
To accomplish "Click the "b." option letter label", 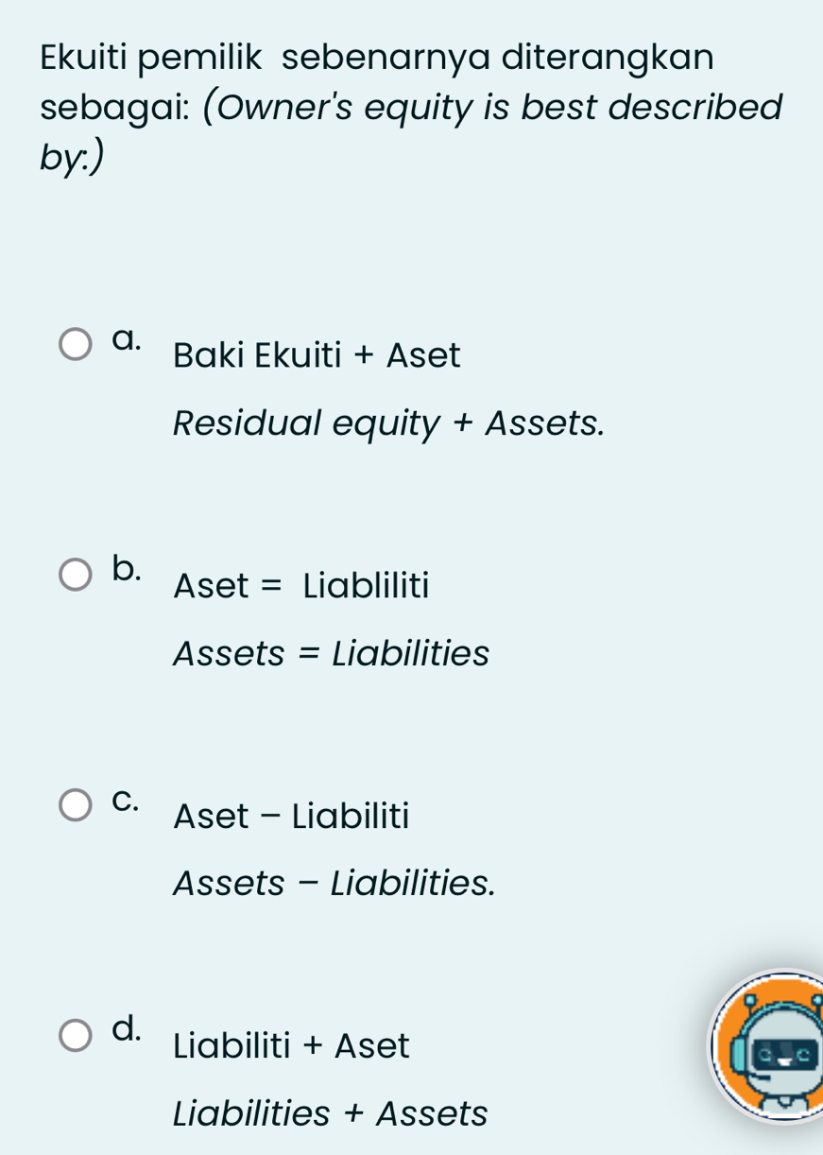I will pos(127,567).
